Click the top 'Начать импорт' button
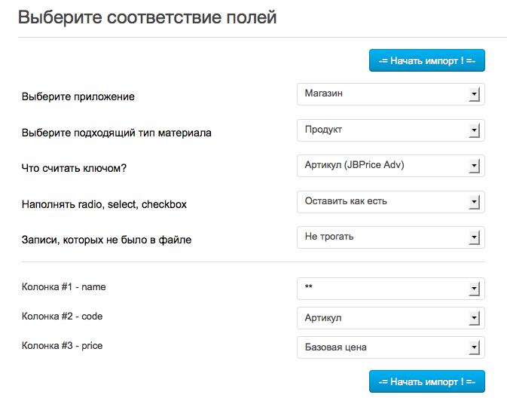Viewport: 507px width, 416px height. (x=426, y=60)
